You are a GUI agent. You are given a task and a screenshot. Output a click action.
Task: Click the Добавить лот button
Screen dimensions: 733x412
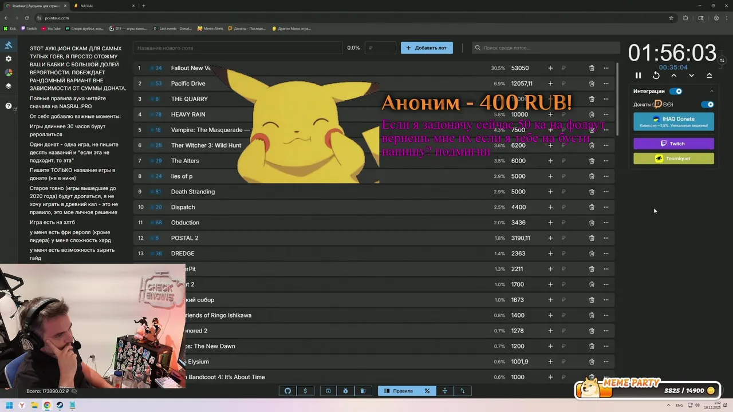(427, 48)
